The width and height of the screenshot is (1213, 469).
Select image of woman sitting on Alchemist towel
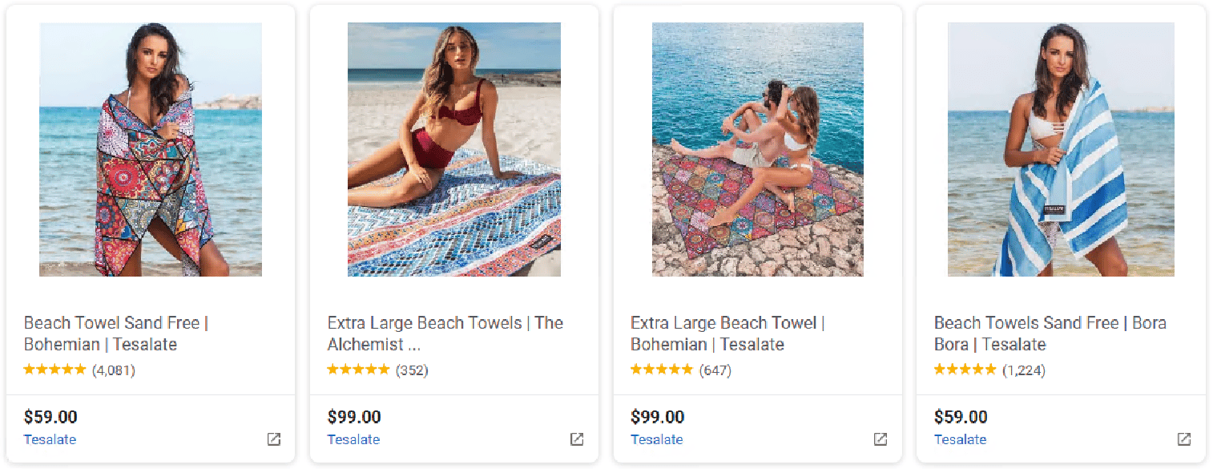pos(454,150)
